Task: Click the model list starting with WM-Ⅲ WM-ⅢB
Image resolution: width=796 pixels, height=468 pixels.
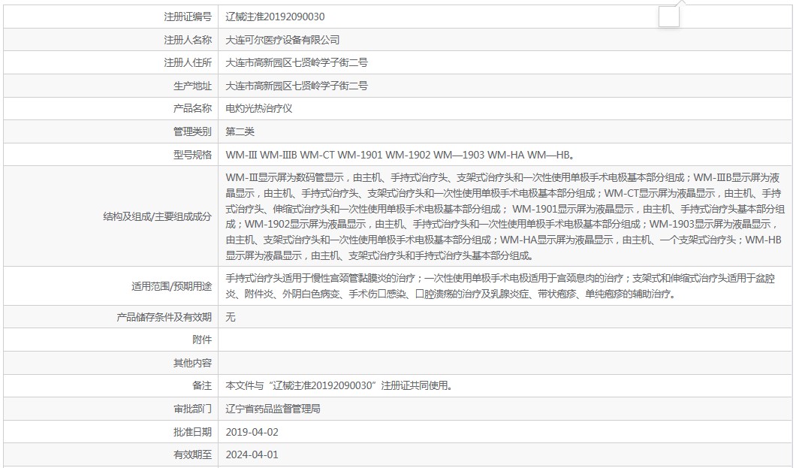Action: (400, 155)
